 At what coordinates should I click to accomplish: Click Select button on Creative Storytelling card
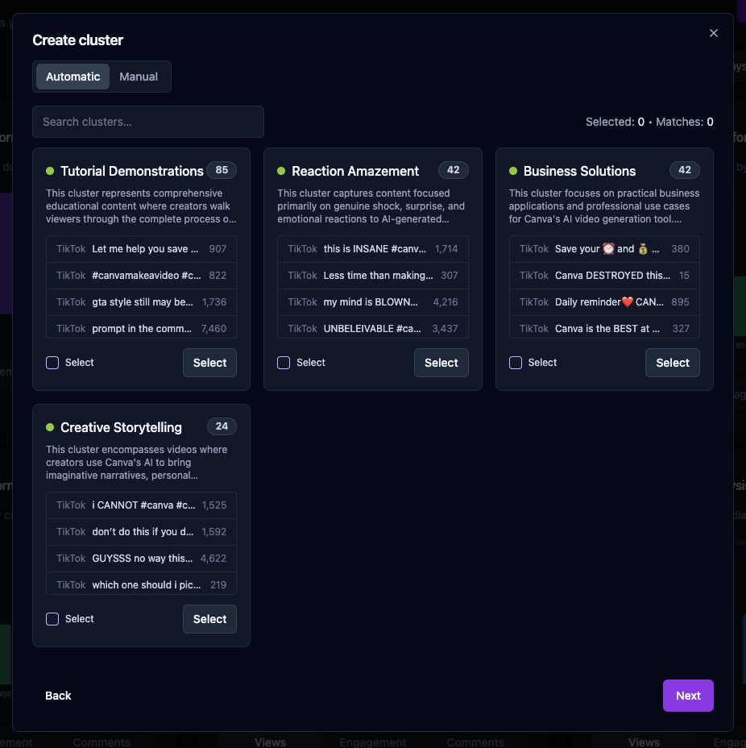(209, 619)
